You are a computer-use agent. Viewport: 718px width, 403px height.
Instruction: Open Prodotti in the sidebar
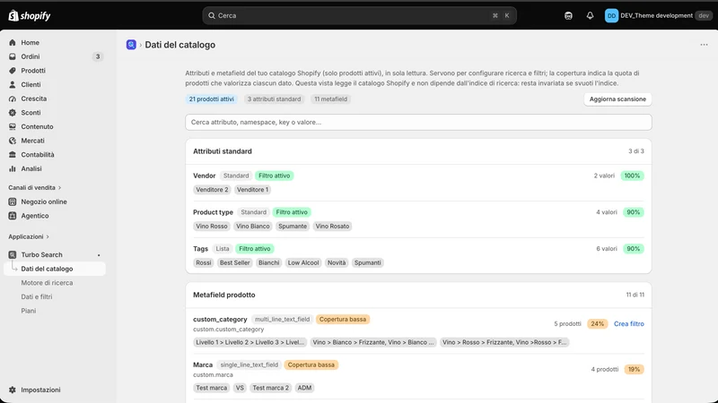click(33, 71)
